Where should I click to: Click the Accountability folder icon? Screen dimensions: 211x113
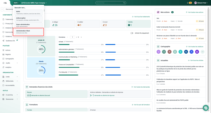coord(3,85)
